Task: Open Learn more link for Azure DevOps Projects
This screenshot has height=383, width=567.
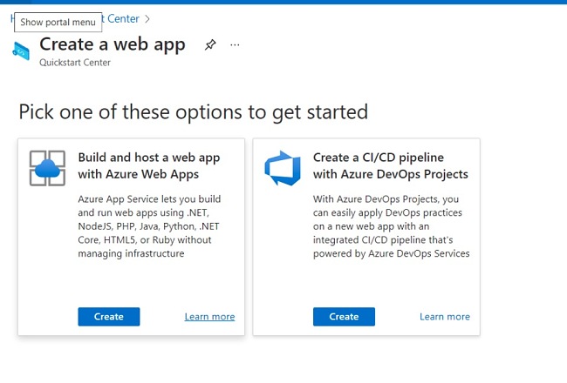Action: (x=445, y=317)
